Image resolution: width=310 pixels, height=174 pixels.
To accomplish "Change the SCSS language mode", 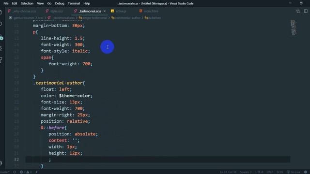I will pos(279,172).
